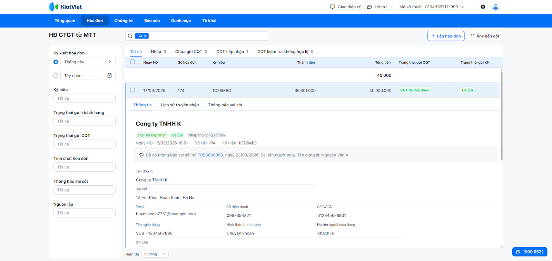
Task: Open the TBSS000090 notice link
Action: (x=210, y=155)
